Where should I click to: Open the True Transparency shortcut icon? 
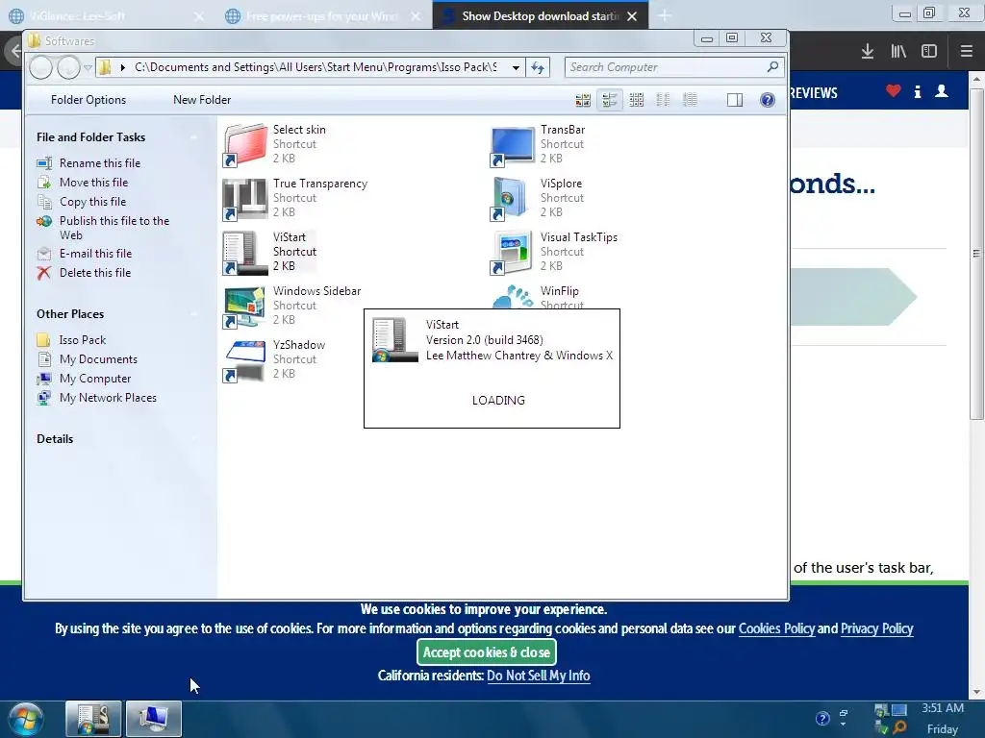[x=245, y=199]
